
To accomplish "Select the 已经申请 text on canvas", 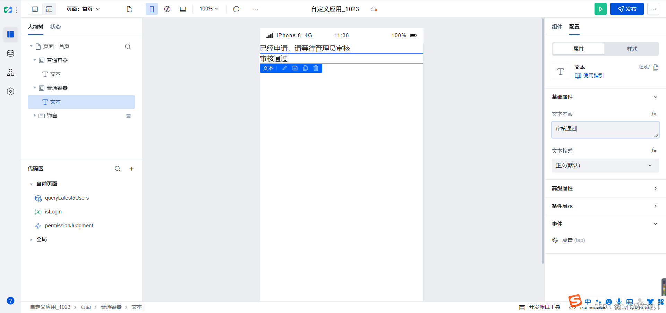I will point(305,48).
